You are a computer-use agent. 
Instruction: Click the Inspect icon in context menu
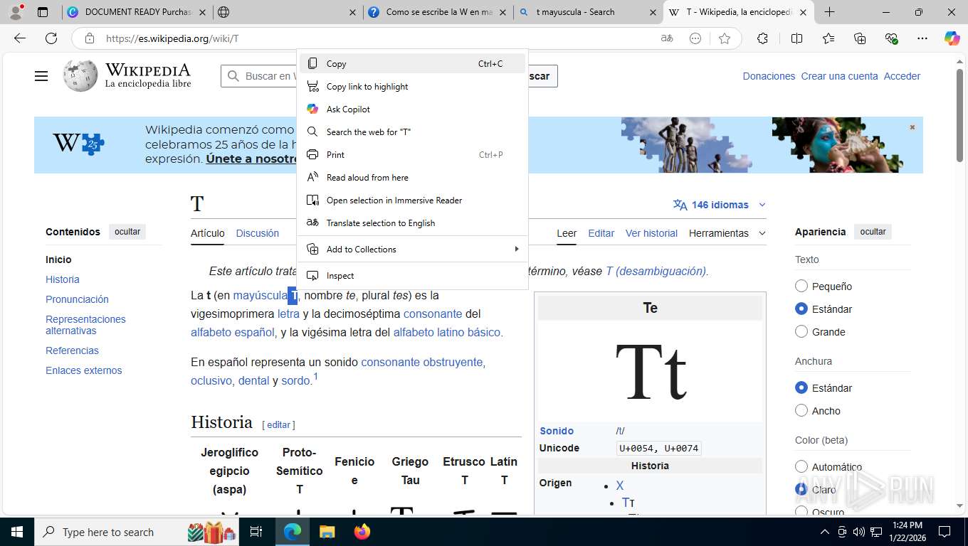pos(312,275)
